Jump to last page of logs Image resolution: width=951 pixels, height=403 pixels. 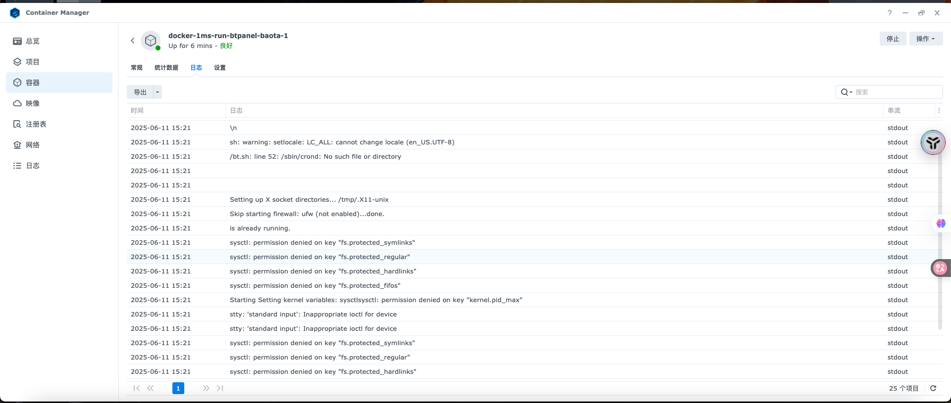point(220,388)
